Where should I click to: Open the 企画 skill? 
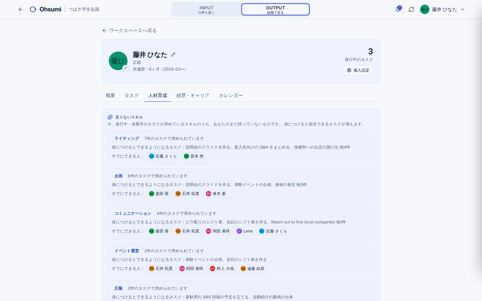point(118,176)
